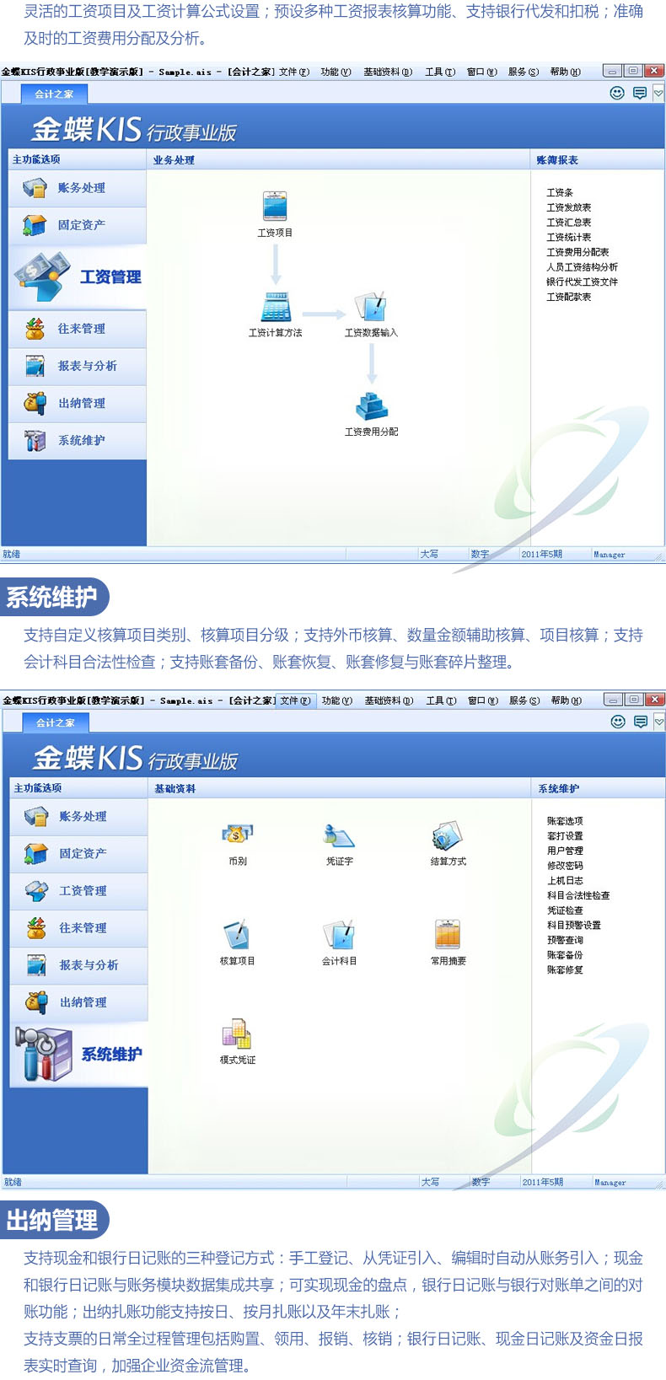Open the 核算项目 icon

pyautogui.click(x=237, y=935)
